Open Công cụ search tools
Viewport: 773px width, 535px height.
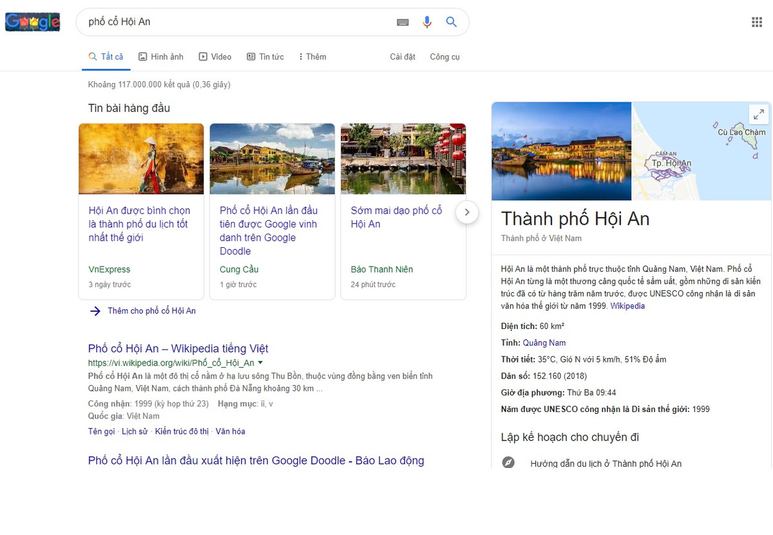coord(444,57)
